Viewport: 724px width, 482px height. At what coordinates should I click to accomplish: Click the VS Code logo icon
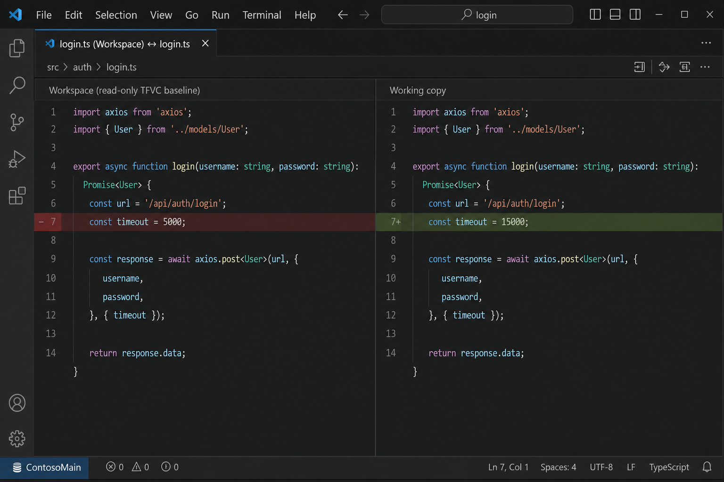tap(16, 15)
